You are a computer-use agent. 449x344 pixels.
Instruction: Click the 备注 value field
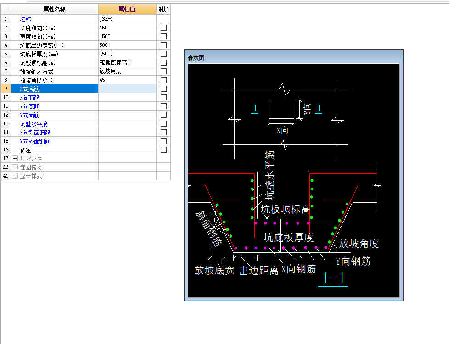[127, 150]
